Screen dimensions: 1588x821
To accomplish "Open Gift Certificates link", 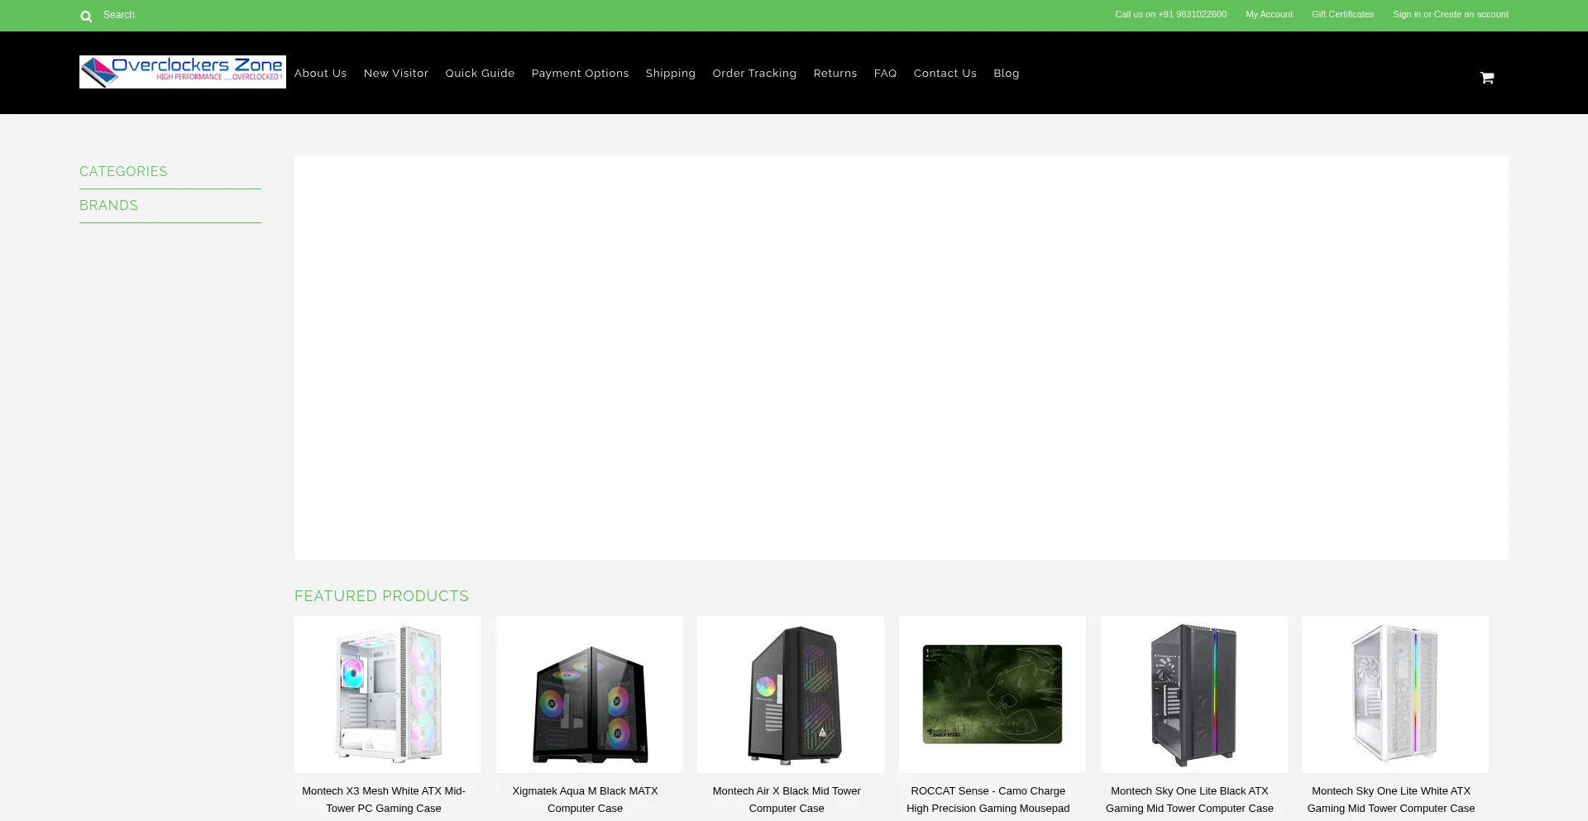I will pos(1342,14).
